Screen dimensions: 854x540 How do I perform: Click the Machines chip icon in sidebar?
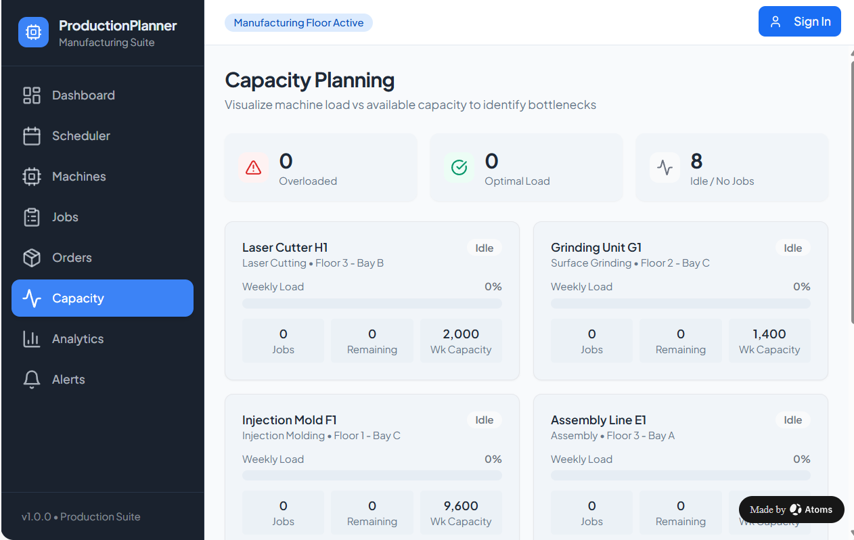tap(32, 177)
